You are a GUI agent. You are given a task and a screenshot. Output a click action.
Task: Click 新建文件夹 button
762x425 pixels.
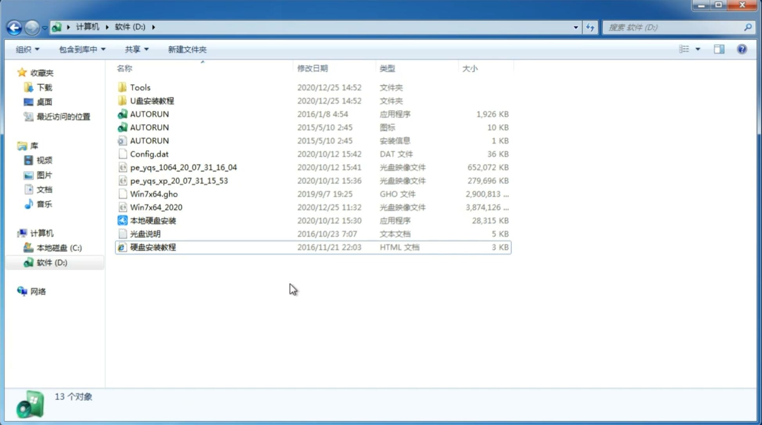coord(187,49)
